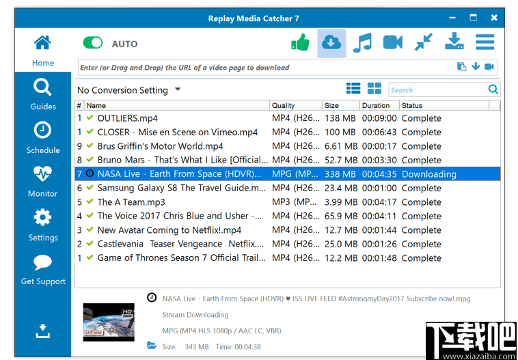Select Castlevania Teaser Vengeance Netflix row
Screen dimensions: 518x360
click(x=288, y=244)
